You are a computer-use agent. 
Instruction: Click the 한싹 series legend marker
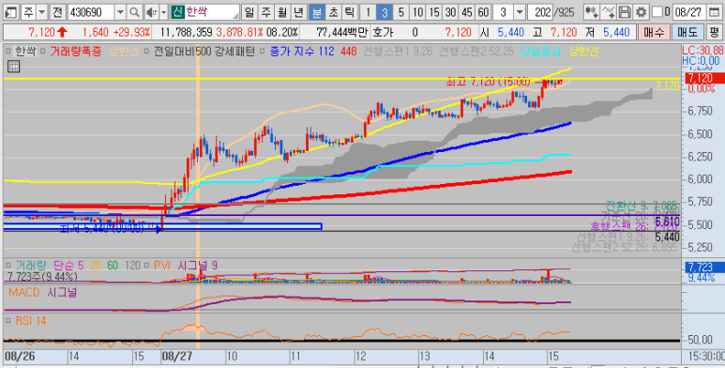pos(8,52)
